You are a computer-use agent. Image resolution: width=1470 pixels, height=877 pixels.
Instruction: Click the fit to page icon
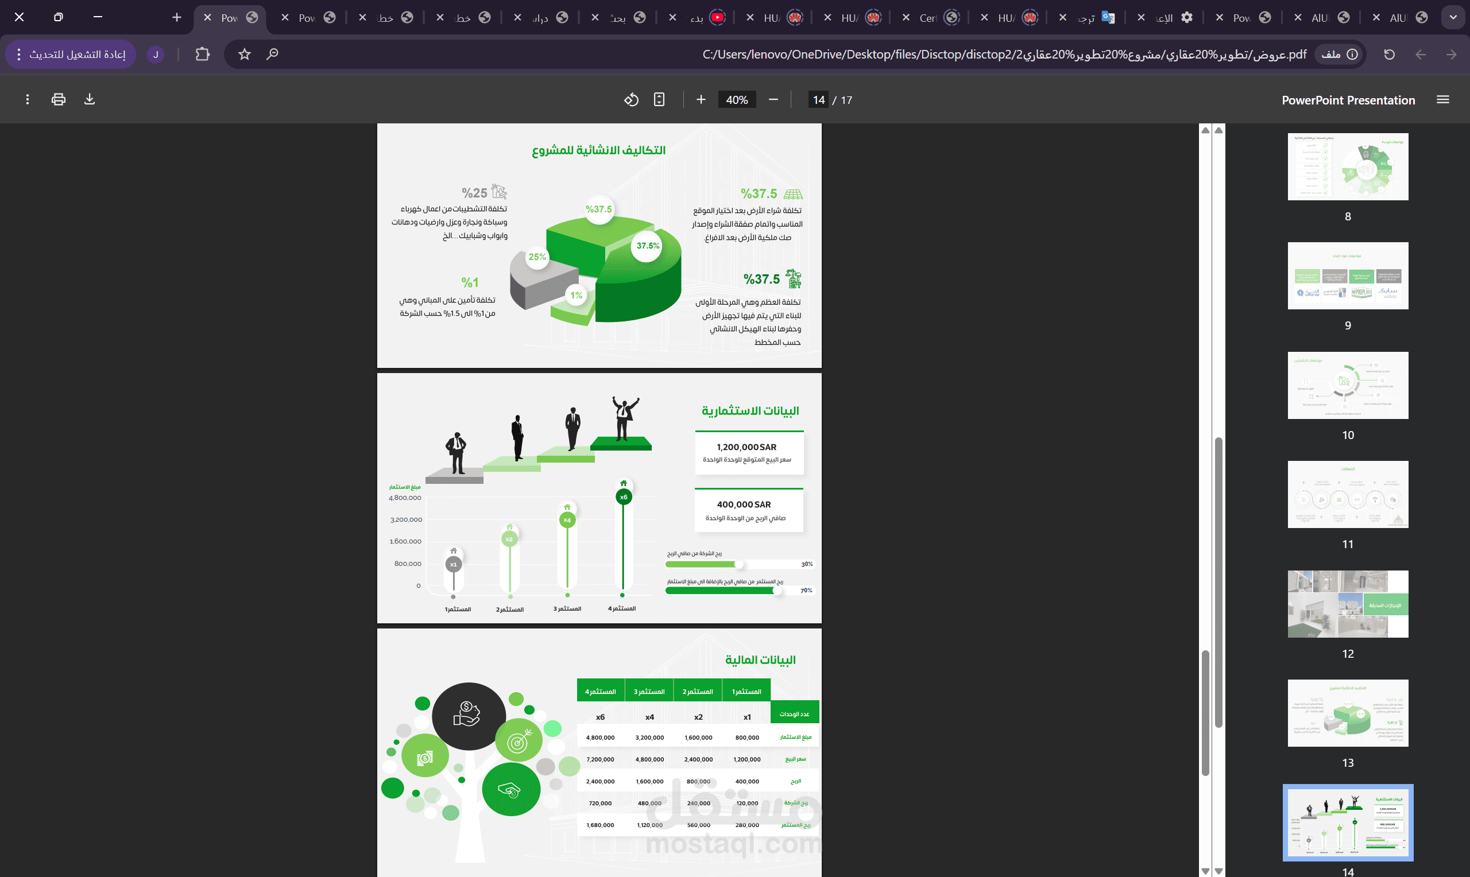659,99
